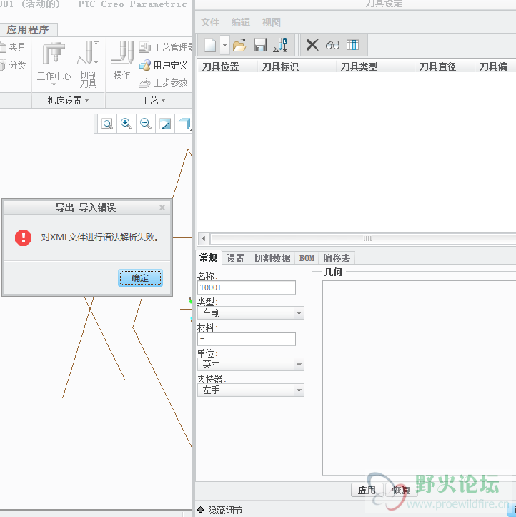Click the Classify (分类) item
This screenshot has width=516, height=517.
[13, 65]
